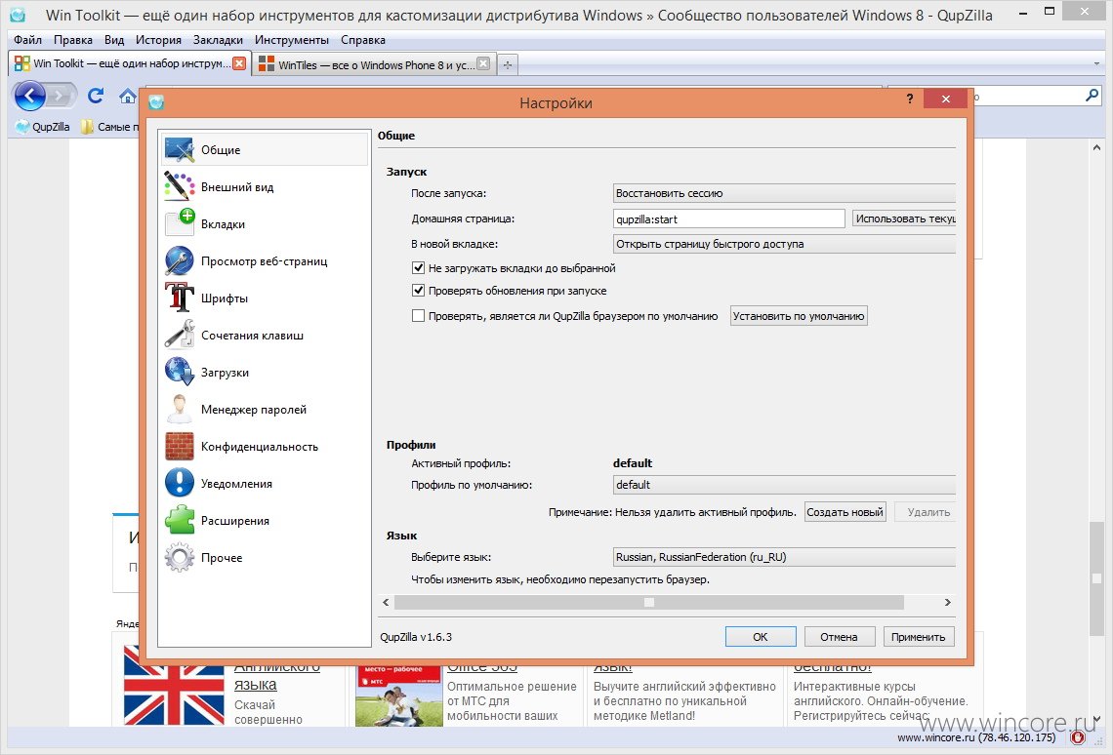Click the Home page icon

(x=128, y=96)
